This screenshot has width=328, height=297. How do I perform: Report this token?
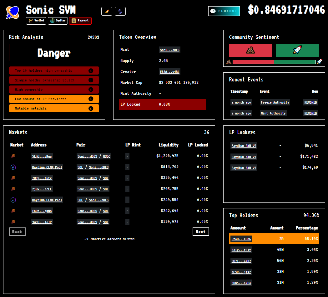(x=80, y=21)
